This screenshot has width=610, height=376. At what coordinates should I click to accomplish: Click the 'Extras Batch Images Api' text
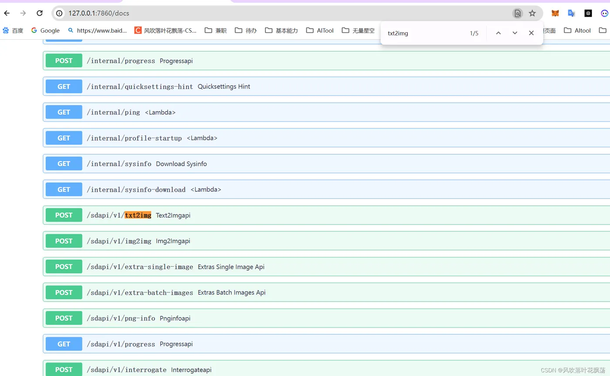[x=231, y=292]
